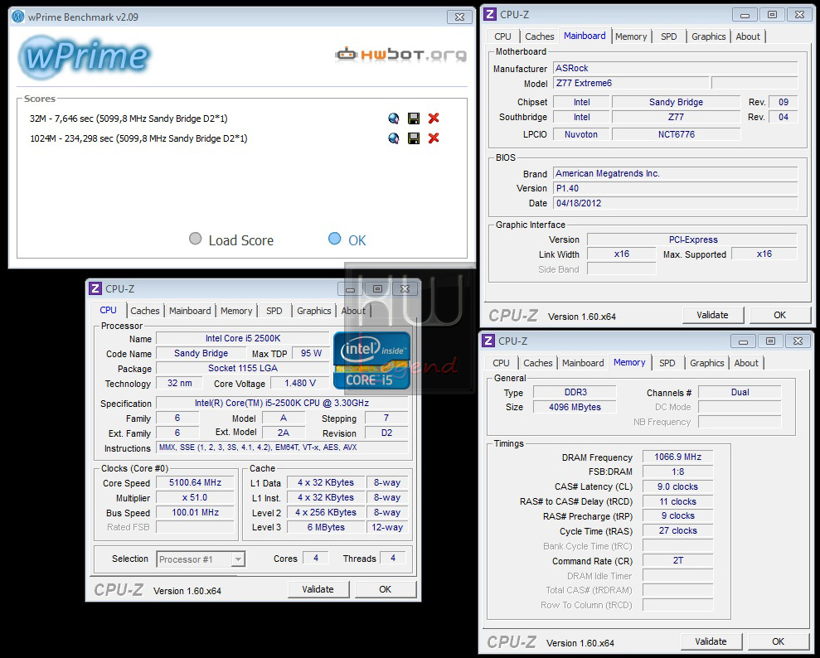
Task: Click the CPU-Z icon in CPU window title
Action: tap(95, 288)
